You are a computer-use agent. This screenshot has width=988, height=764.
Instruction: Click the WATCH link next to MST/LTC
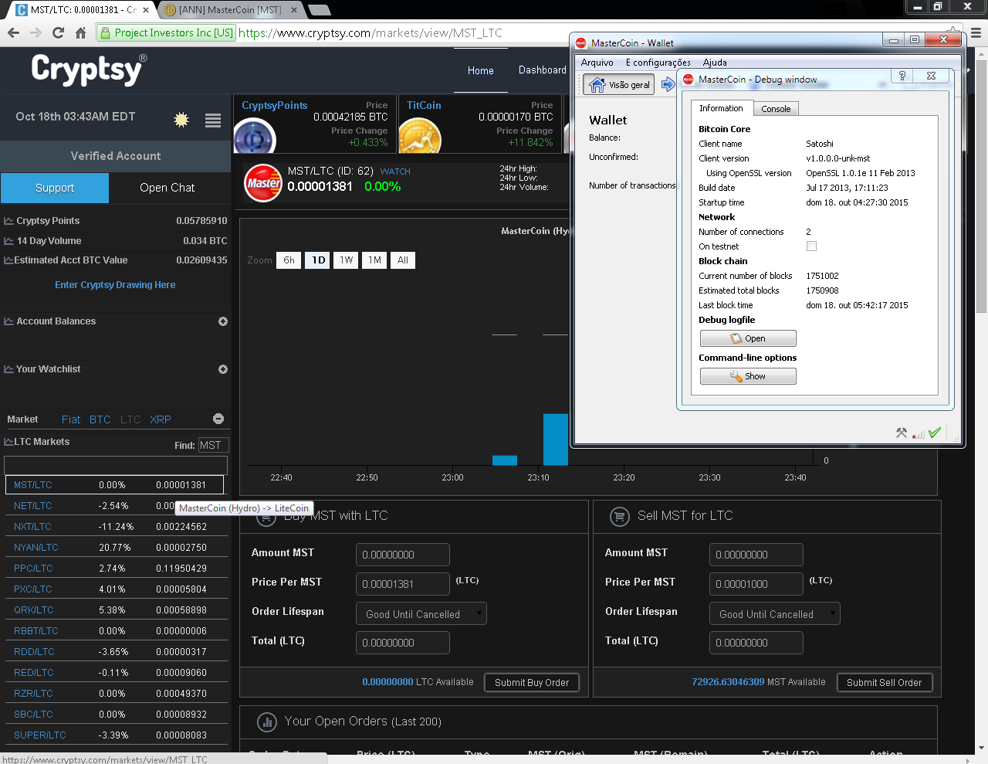click(395, 171)
